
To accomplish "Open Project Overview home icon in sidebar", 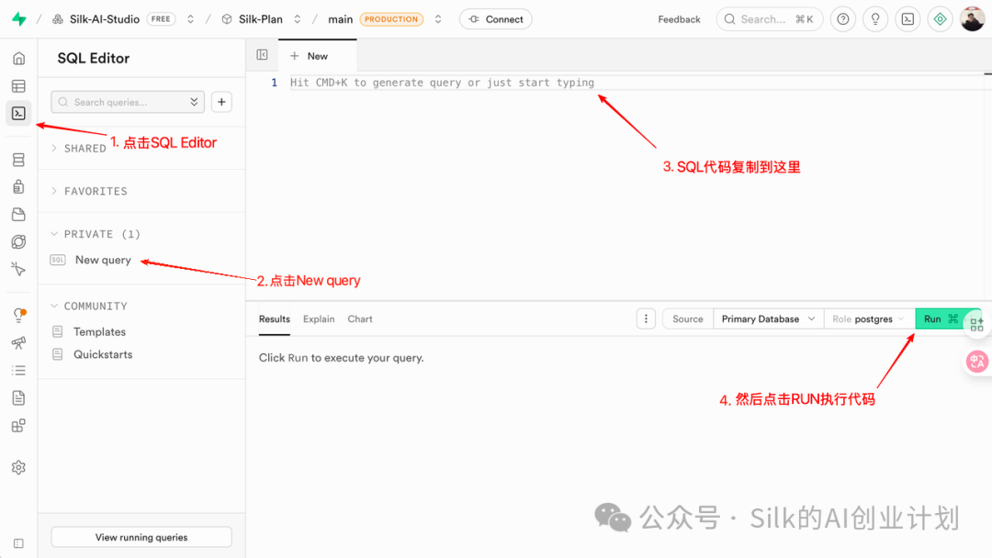I will (19, 59).
